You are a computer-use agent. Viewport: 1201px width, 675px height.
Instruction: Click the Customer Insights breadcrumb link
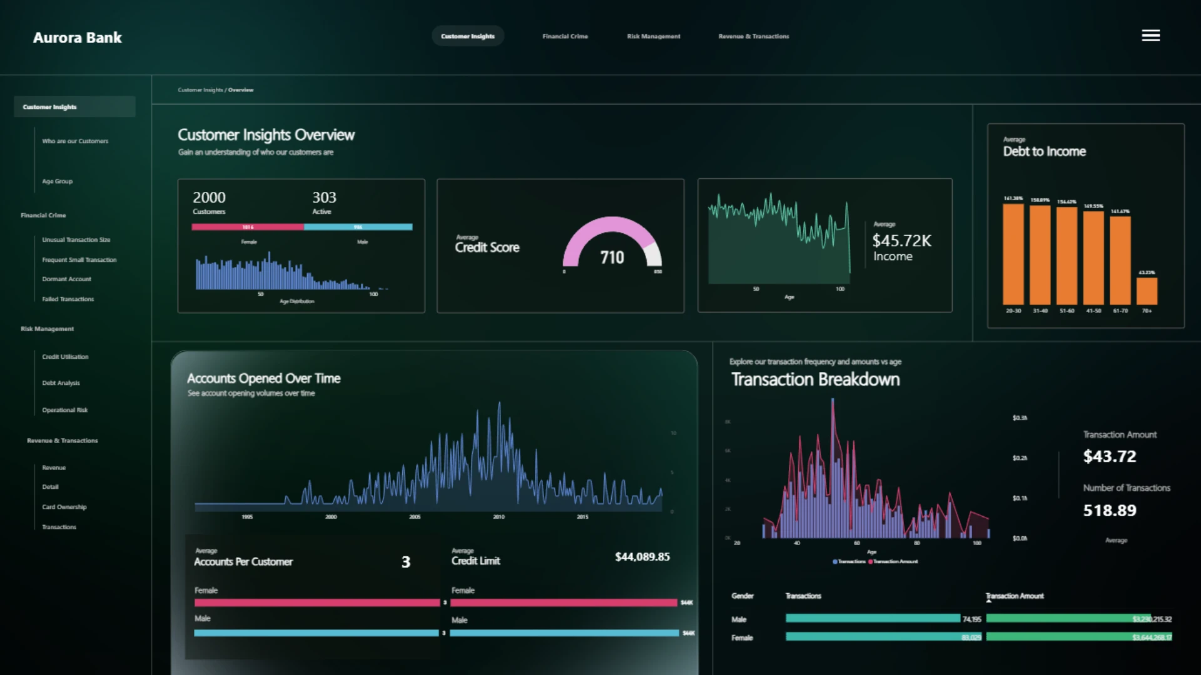[x=200, y=90]
